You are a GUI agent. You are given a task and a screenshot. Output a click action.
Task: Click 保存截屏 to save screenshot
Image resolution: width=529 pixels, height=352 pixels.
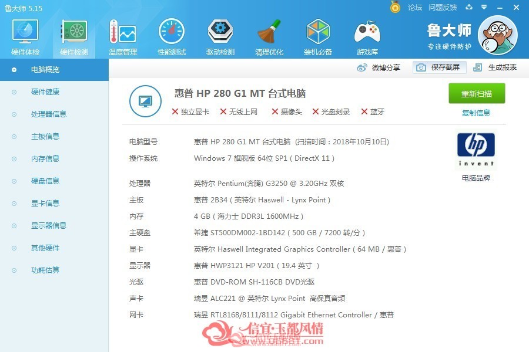coord(439,67)
